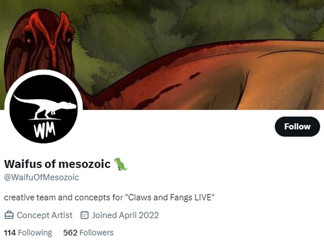Click the green T-rex emoji beside the name
Viewport: 324px width, 246px height.
(x=121, y=164)
